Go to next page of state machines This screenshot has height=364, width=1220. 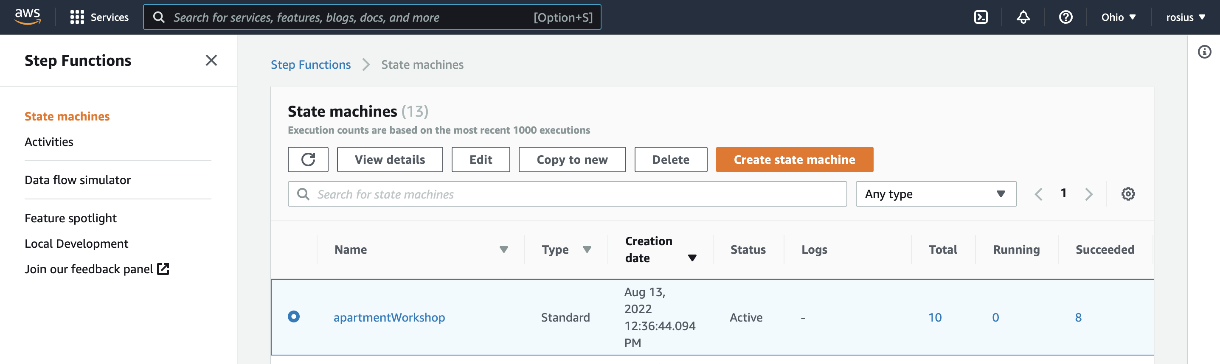[x=1089, y=194]
